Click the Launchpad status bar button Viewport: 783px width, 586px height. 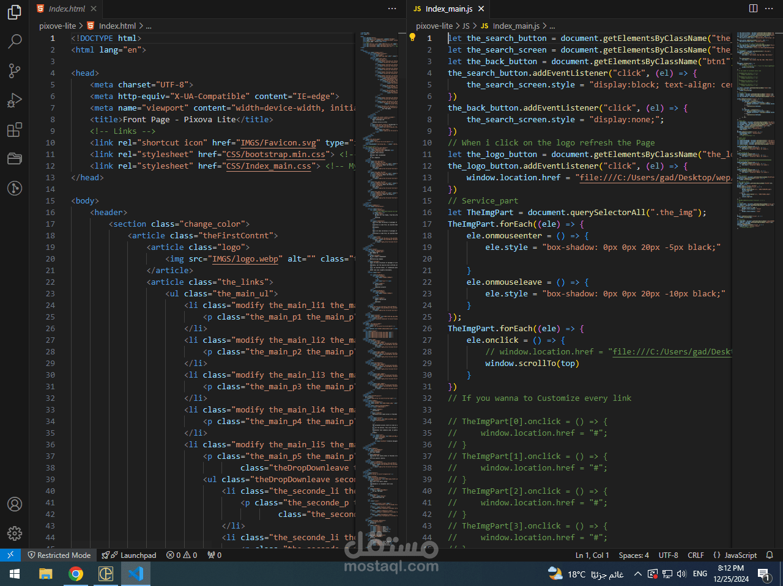[130, 555]
